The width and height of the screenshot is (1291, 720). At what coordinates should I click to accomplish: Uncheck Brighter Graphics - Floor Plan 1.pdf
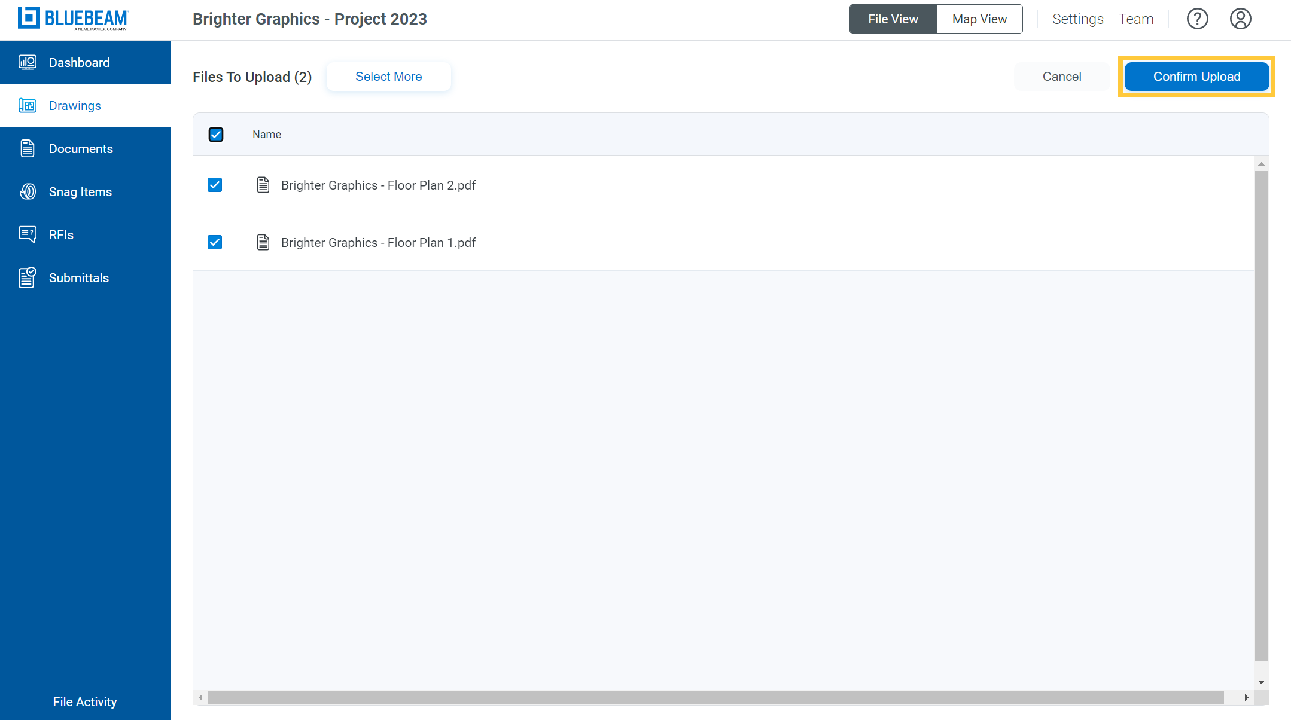[215, 242]
